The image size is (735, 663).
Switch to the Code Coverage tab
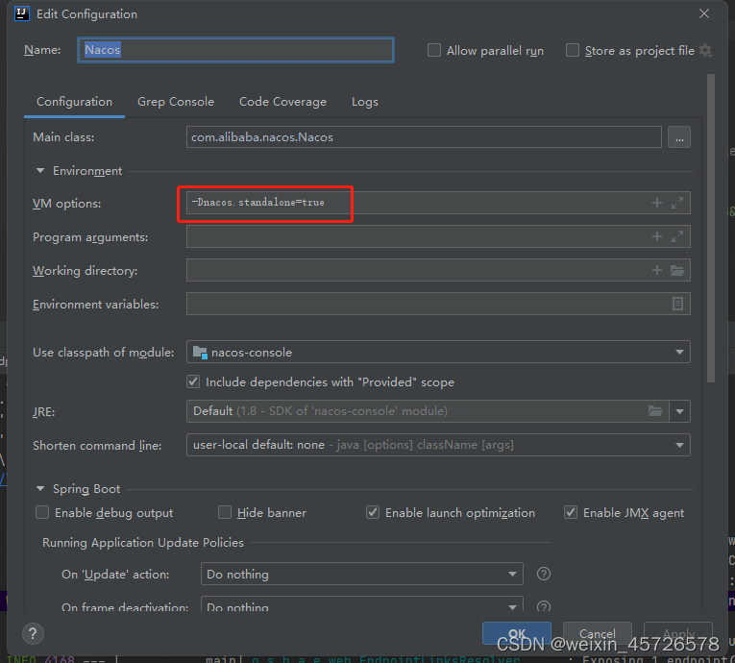282,102
